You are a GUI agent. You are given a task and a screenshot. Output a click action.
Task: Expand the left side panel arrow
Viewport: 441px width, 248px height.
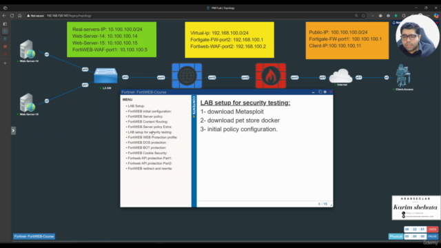(13, 130)
